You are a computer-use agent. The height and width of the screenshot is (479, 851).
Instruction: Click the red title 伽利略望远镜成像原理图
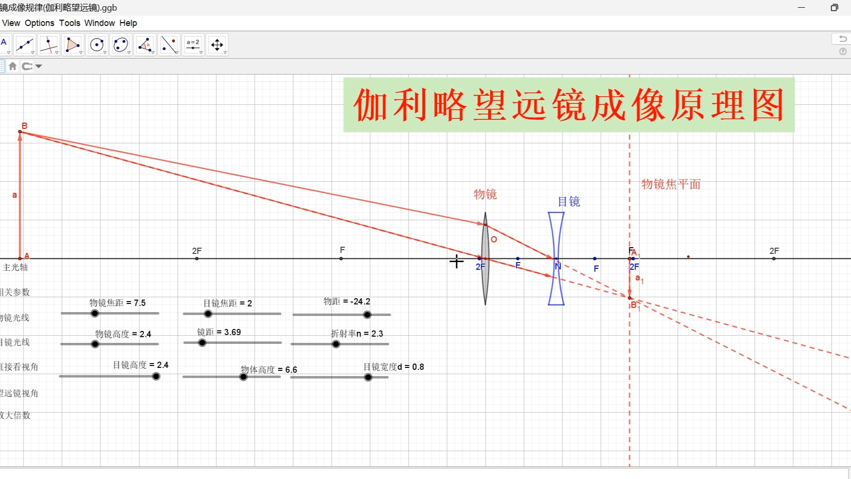[569, 105]
